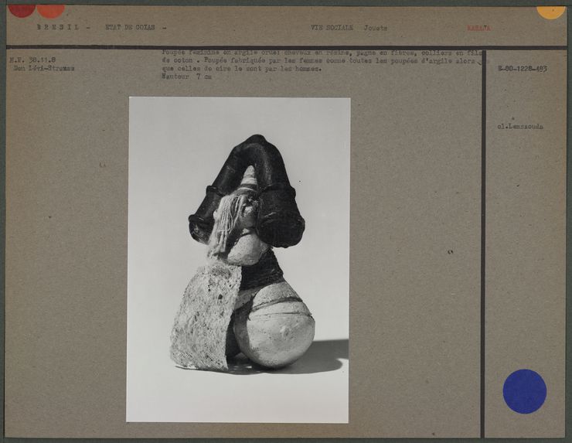The height and width of the screenshot is (443, 572).
Task: Click the orange dot in top-right corner
Action: [x=550, y=11]
